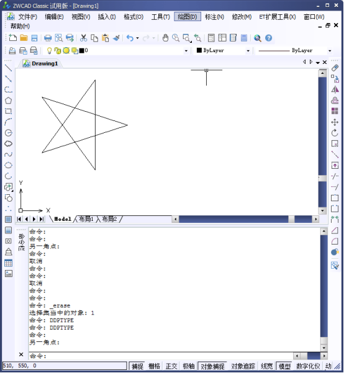Select the Drawing1 document tab

(40, 63)
